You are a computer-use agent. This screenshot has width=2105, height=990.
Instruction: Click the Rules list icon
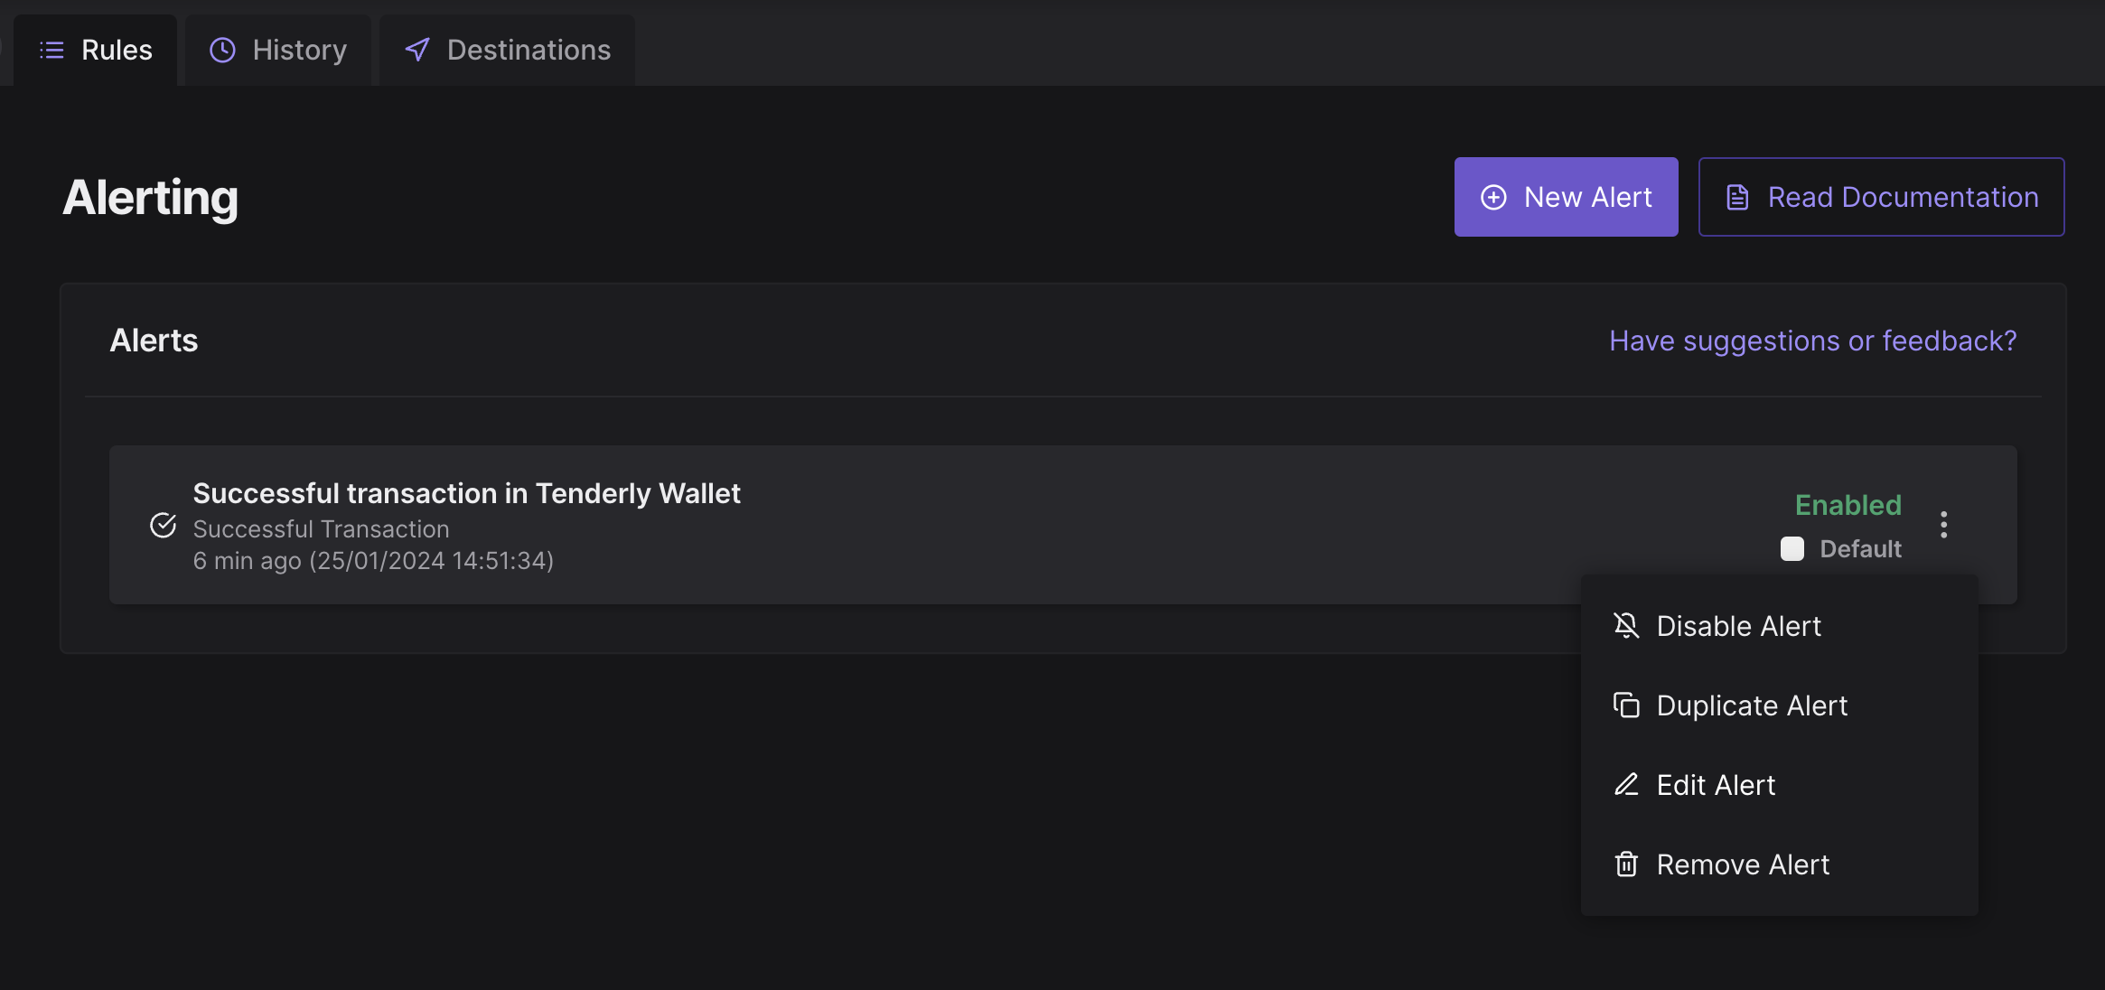point(51,51)
